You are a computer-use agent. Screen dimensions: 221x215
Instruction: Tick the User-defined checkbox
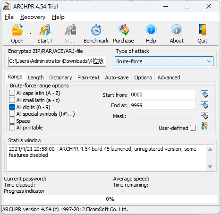pyautogui.click(x=193, y=128)
